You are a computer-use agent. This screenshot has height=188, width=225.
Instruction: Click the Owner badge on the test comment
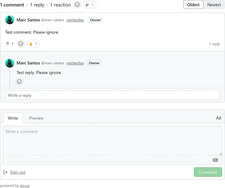[95, 20]
